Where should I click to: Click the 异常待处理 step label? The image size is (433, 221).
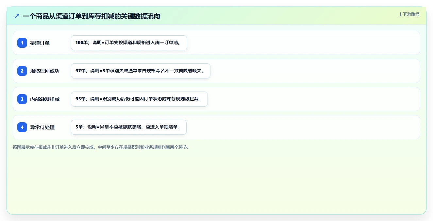42,127
